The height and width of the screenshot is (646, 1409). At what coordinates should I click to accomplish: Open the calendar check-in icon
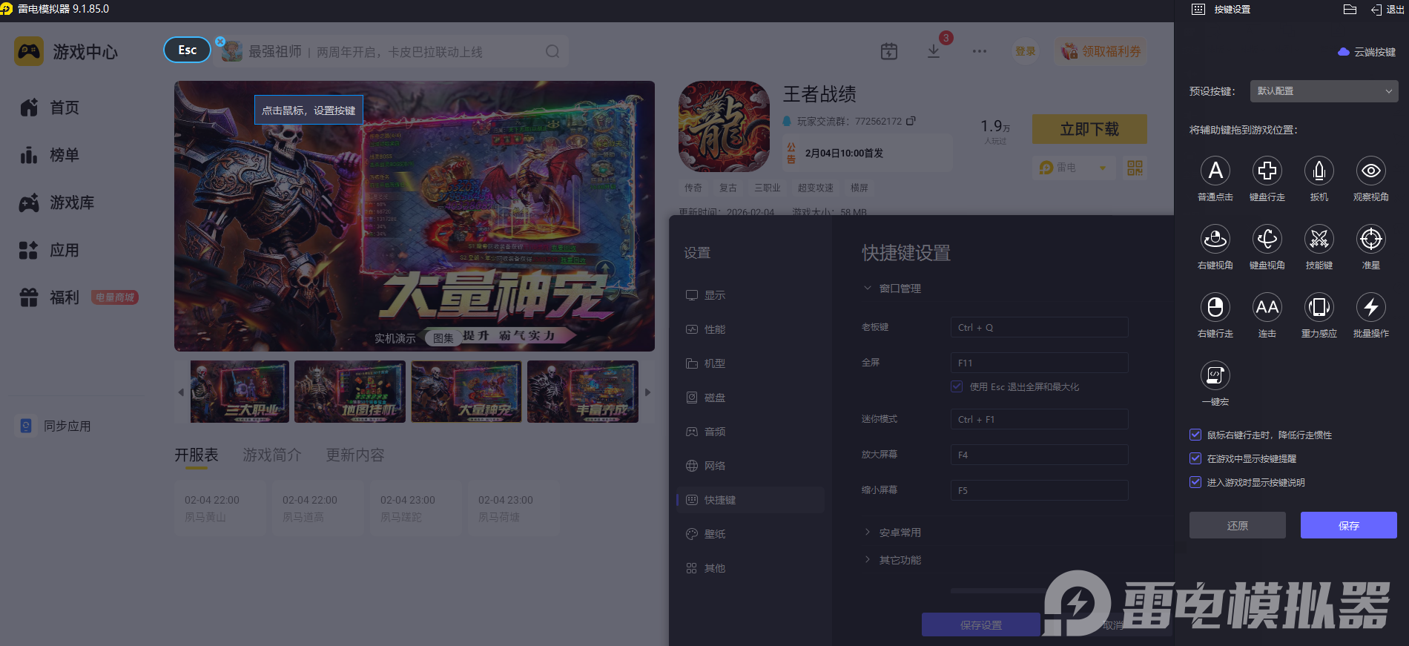(888, 51)
